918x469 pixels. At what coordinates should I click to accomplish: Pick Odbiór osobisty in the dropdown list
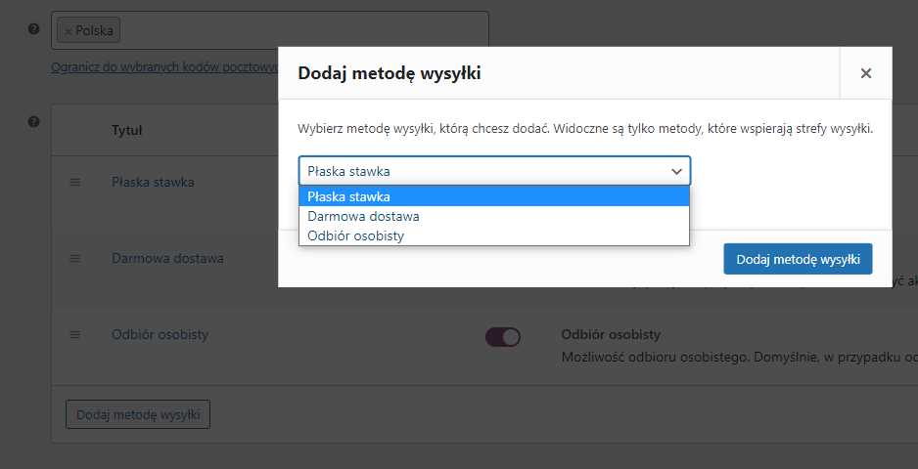pos(494,235)
